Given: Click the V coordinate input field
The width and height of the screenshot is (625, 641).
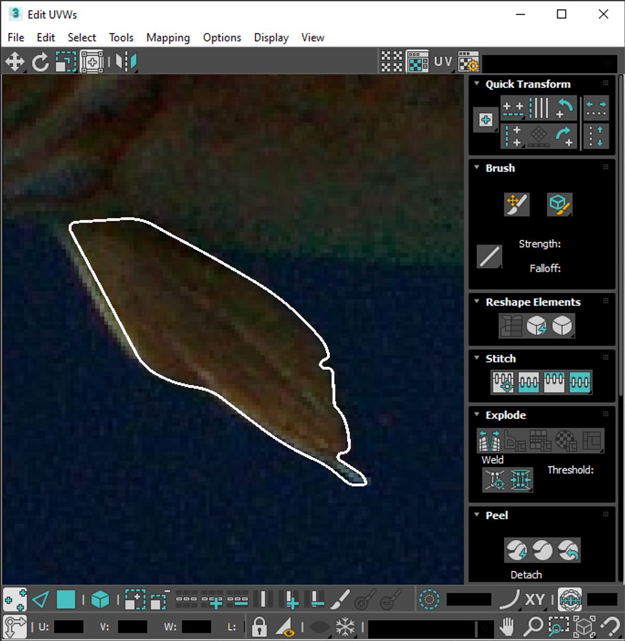Looking at the screenshot, I should coord(132,627).
